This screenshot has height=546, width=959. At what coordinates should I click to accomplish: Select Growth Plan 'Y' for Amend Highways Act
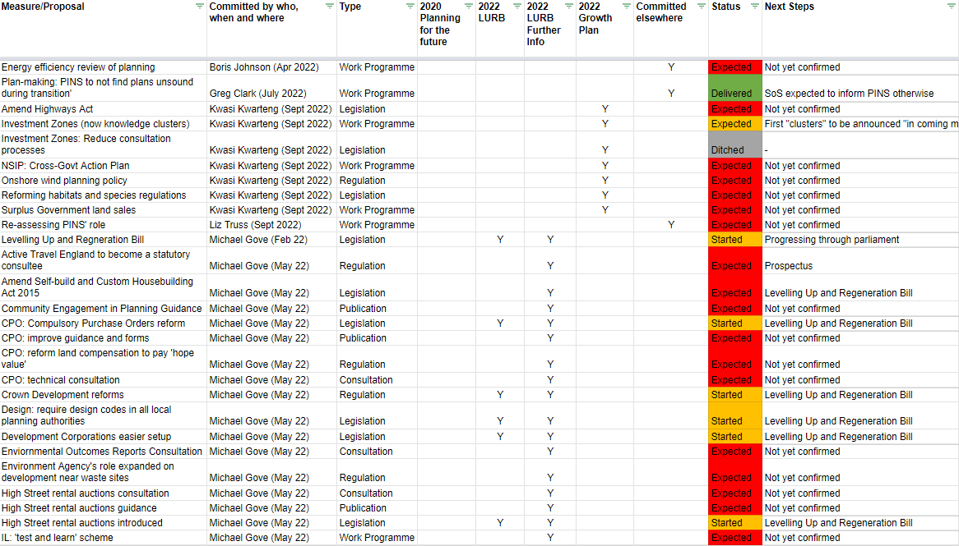(x=605, y=109)
